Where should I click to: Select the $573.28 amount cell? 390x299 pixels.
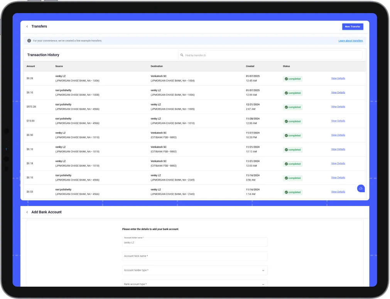tap(31, 107)
